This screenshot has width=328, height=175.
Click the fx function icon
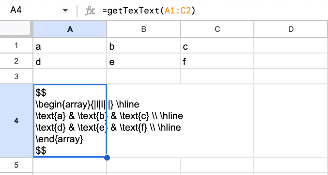90,11
